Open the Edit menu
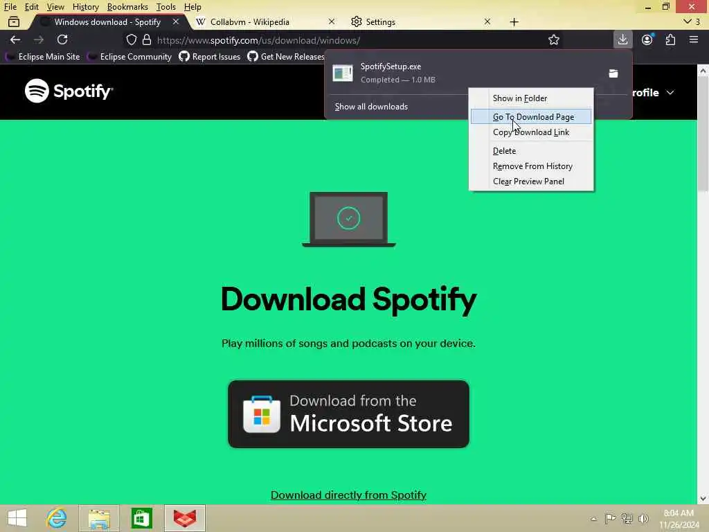709x532 pixels. tap(31, 7)
